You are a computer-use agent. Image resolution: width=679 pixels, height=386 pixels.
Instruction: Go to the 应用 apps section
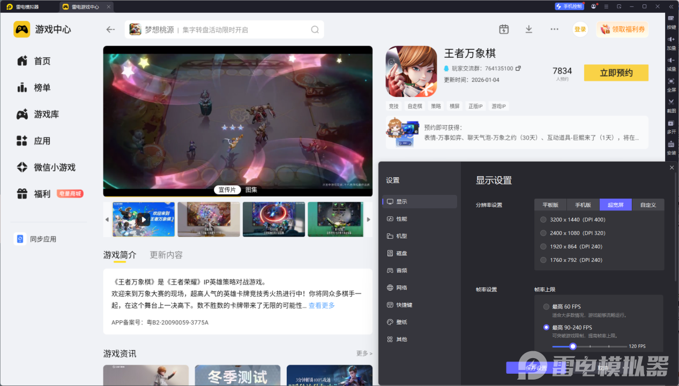pyautogui.click(x=34, y=141)
